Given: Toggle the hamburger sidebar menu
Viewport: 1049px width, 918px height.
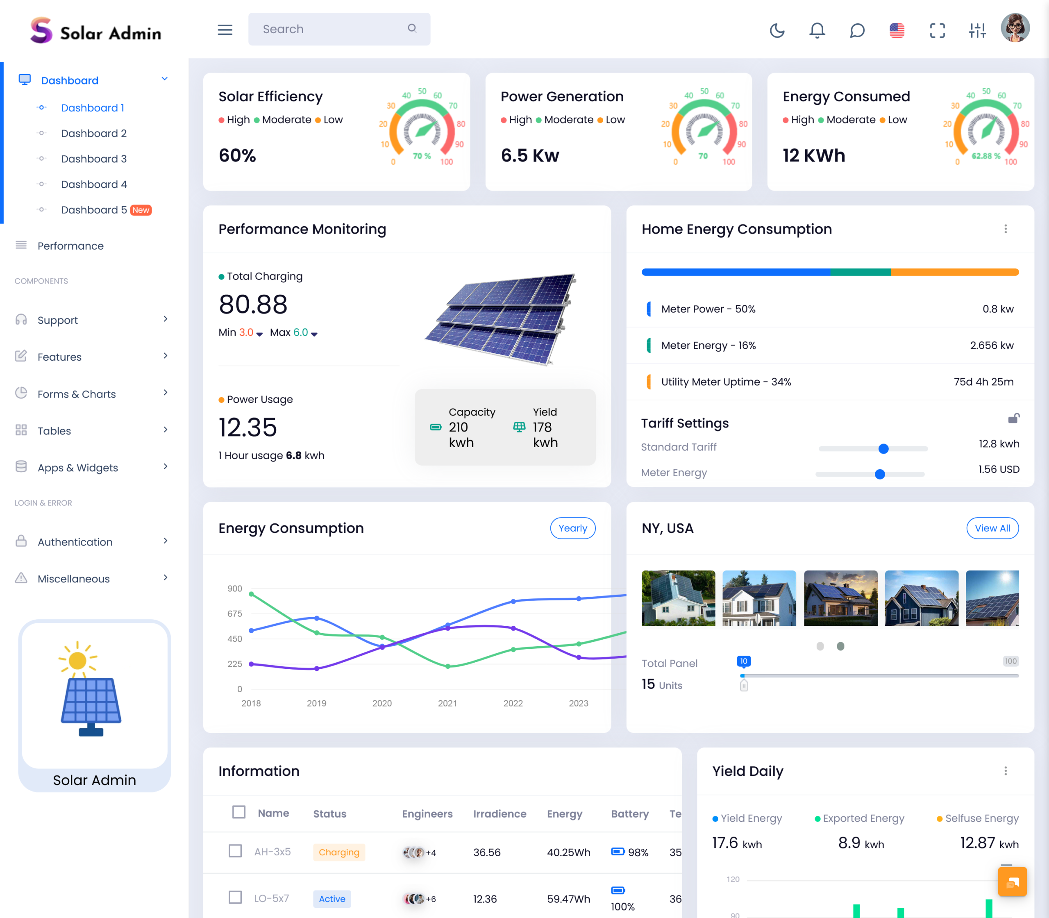Looking at the screenshot, I should 225,30.
